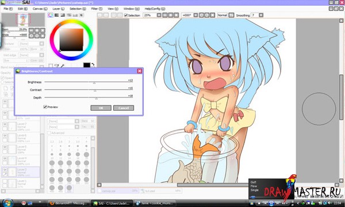Click OK in Brightness/Contrast dialog
This screenshot has width=345, height=207.
pyautogui.click(x=101, y=108)
